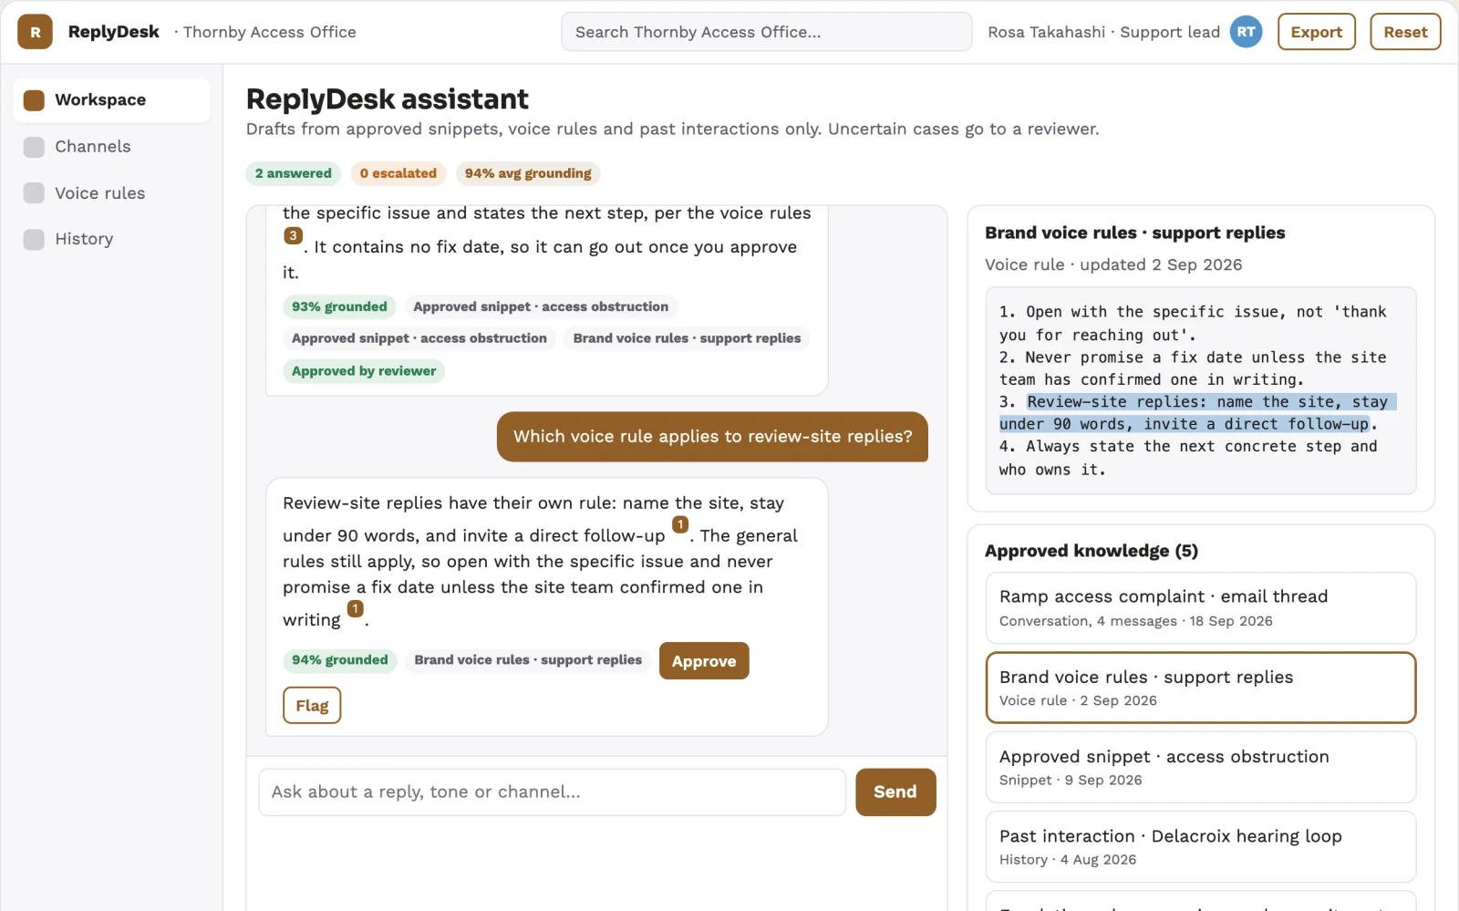Click the Brand voice rules chip beside Approve

coord(528,660)
